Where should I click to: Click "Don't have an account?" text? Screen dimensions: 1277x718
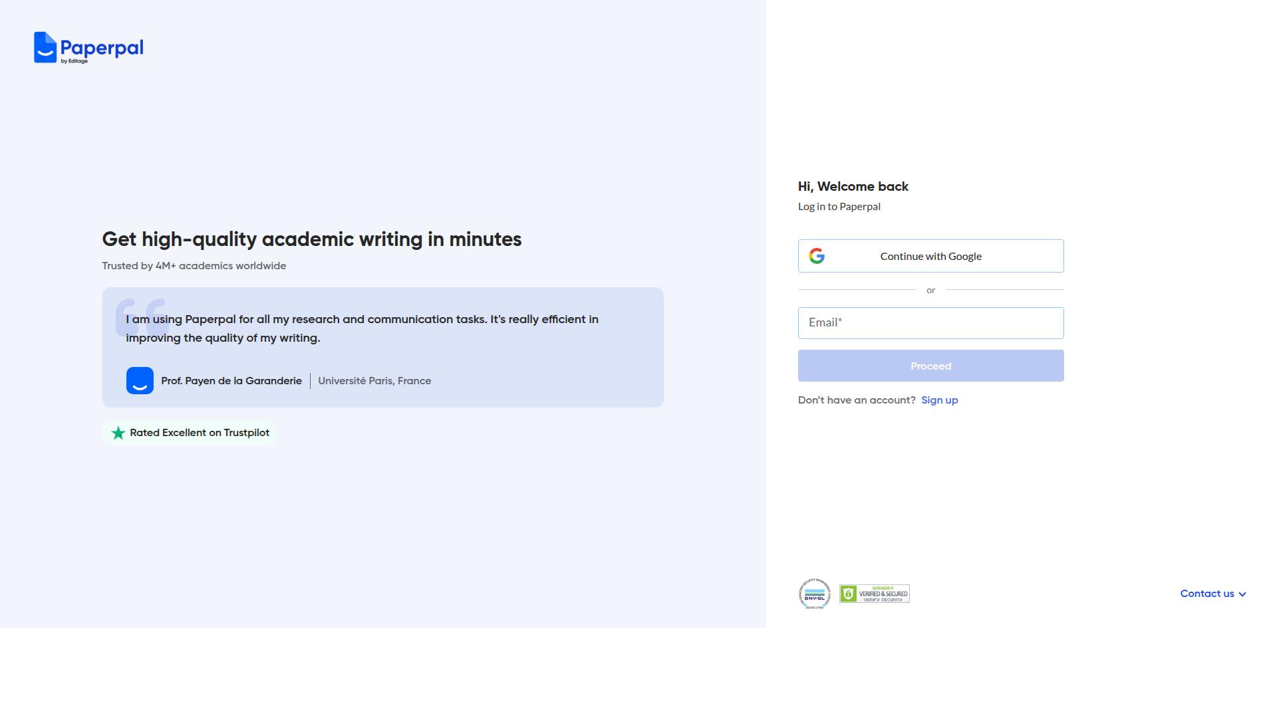tap(857, 400)
